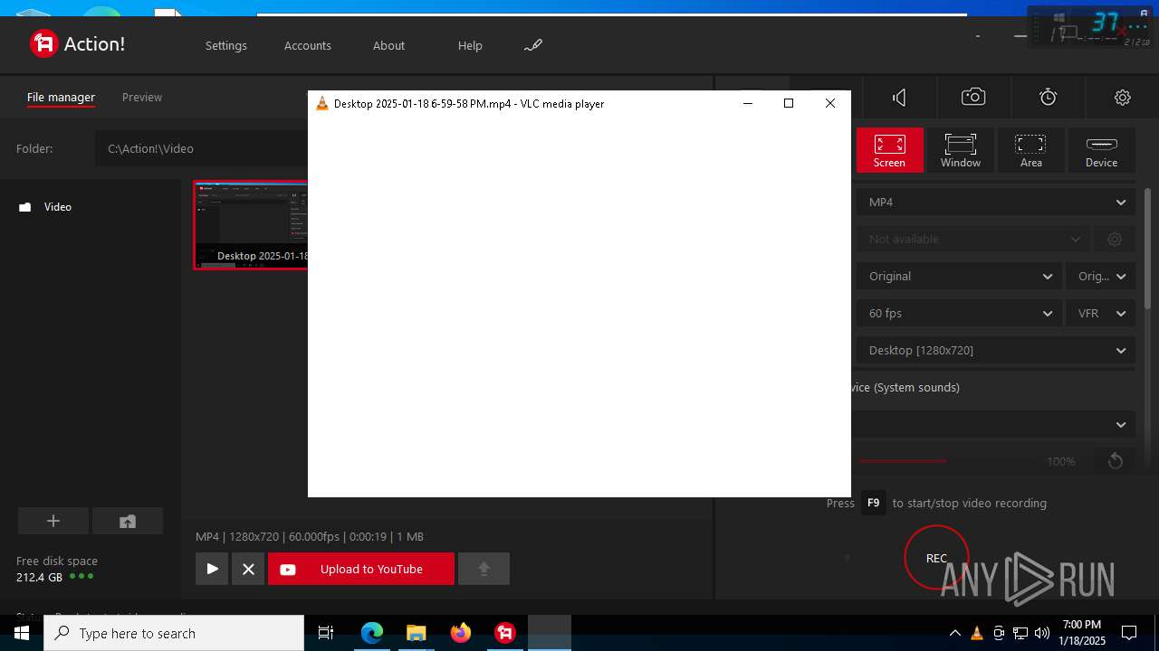Maximize the VLC media player window
1159x651 pixels.
[789, 103]
